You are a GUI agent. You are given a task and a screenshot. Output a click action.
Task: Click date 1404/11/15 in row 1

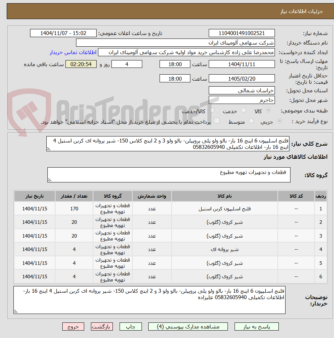tap(35, 209)
